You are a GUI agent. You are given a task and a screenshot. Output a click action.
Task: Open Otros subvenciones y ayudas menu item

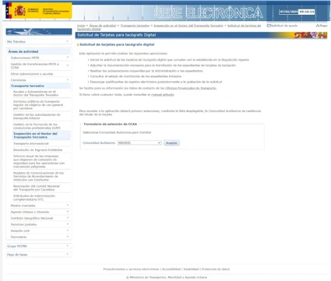coord(32,74)
